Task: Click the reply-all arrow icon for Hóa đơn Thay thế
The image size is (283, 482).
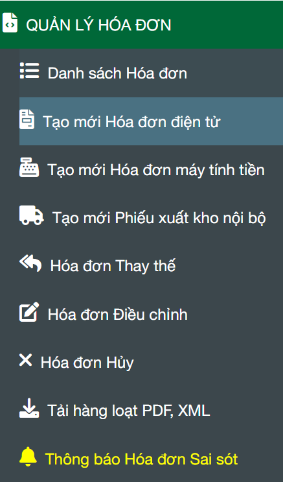Action: 30,264
